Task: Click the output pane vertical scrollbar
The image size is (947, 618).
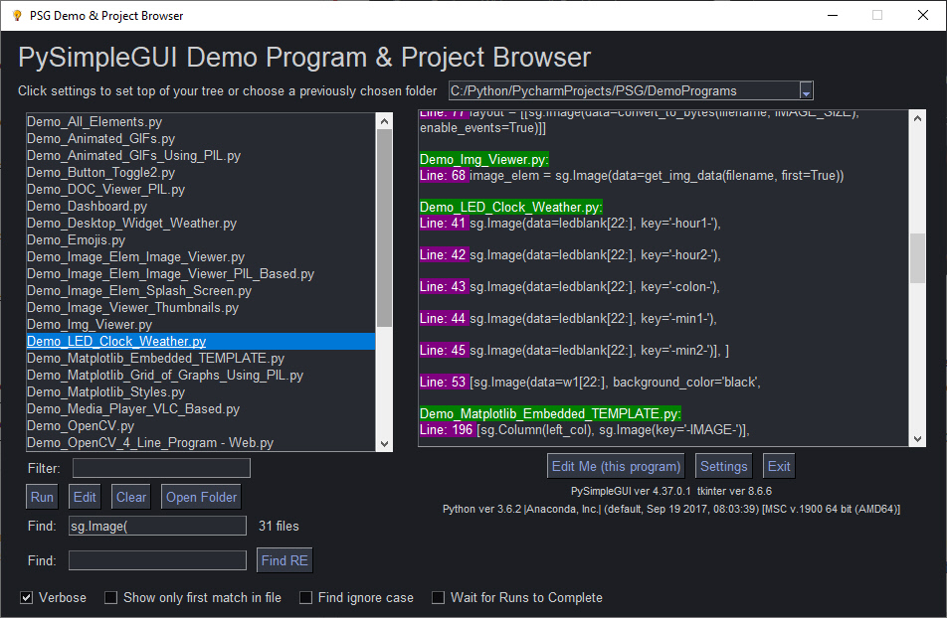Action: 918,258
